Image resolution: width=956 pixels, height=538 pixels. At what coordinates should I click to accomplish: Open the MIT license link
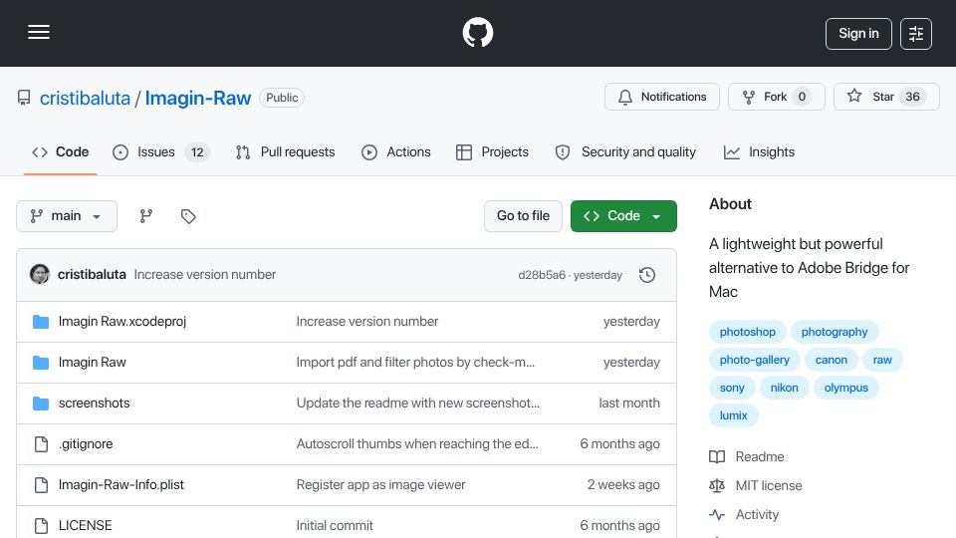(756, 485)
